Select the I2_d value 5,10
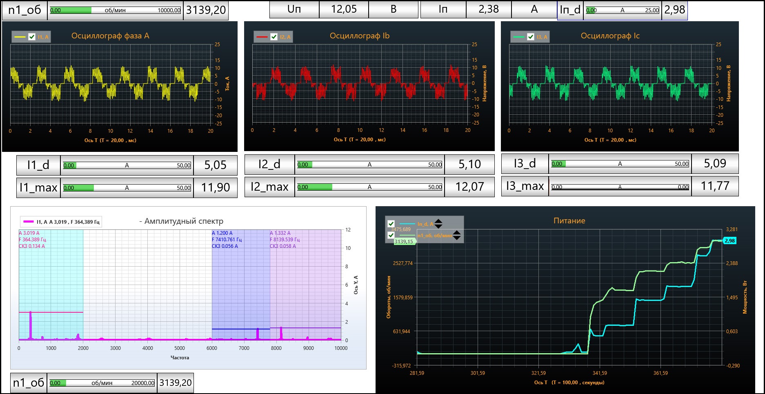The width and height of the screenshot is (765, 394). tap(469, 164)
